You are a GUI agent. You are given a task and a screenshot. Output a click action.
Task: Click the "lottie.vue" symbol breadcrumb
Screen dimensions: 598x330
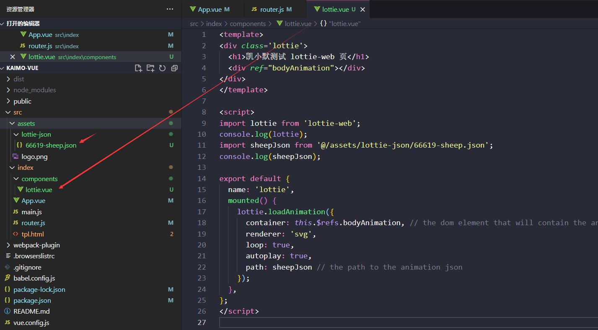point(340,24)
